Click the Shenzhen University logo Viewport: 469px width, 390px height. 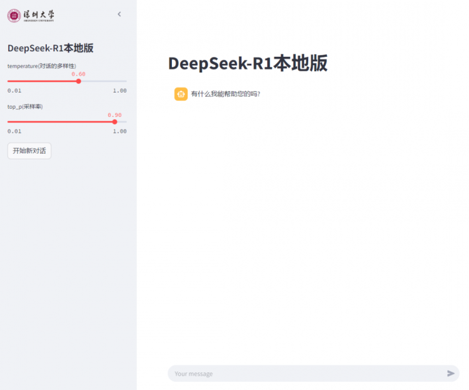[31, 16]
